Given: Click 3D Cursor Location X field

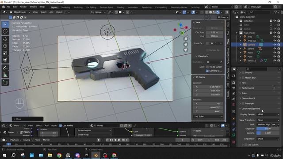Looking at the screenshot, I should tap(208, 87).
